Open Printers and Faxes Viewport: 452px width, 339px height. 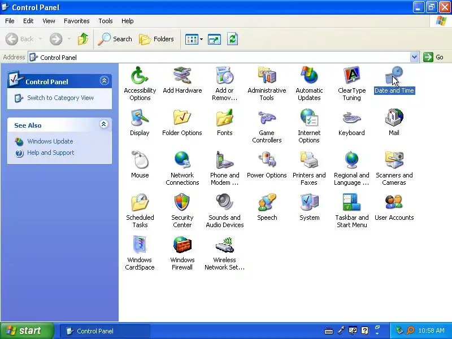coord(309,168)
